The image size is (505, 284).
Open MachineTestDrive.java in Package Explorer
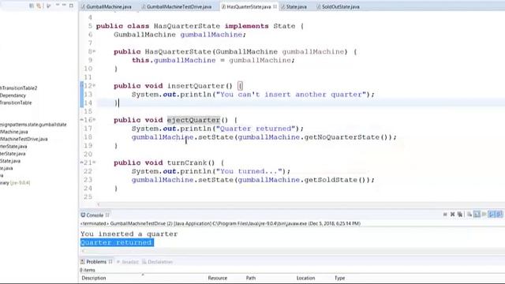(x=24, y=139)
